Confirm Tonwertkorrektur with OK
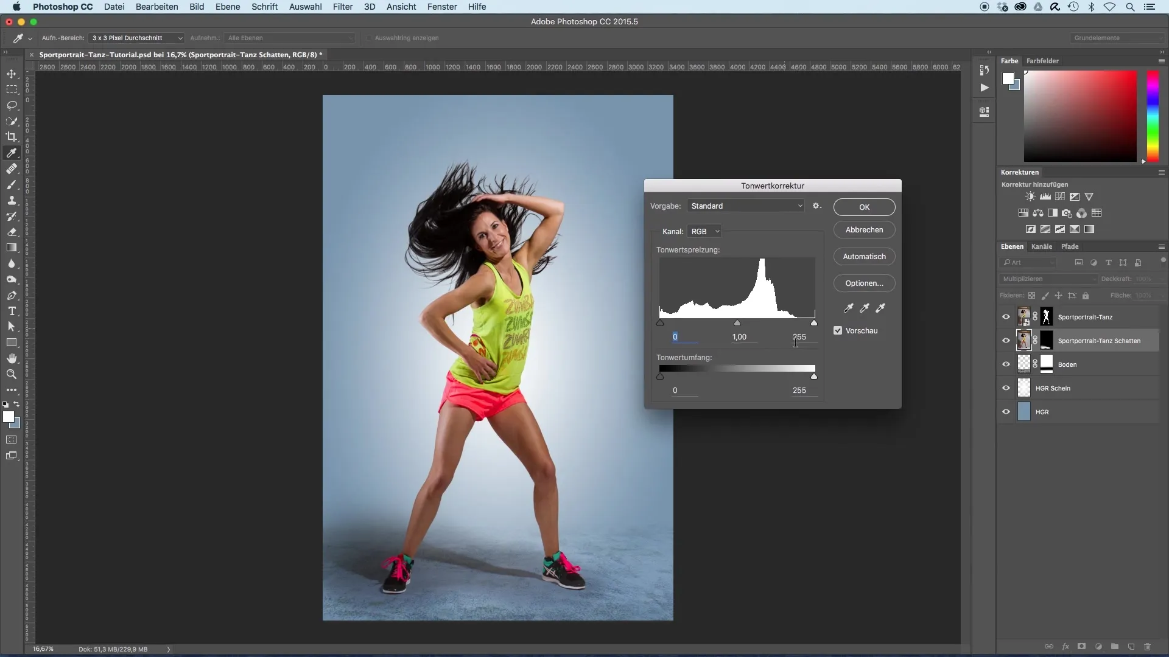Image resolution: width=1169 pixels, height=657 pixels. 864,207
